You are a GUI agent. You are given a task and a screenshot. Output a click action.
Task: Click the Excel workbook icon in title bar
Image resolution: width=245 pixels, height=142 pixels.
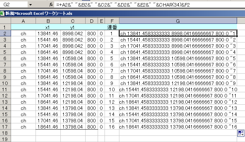pos(2,14)
